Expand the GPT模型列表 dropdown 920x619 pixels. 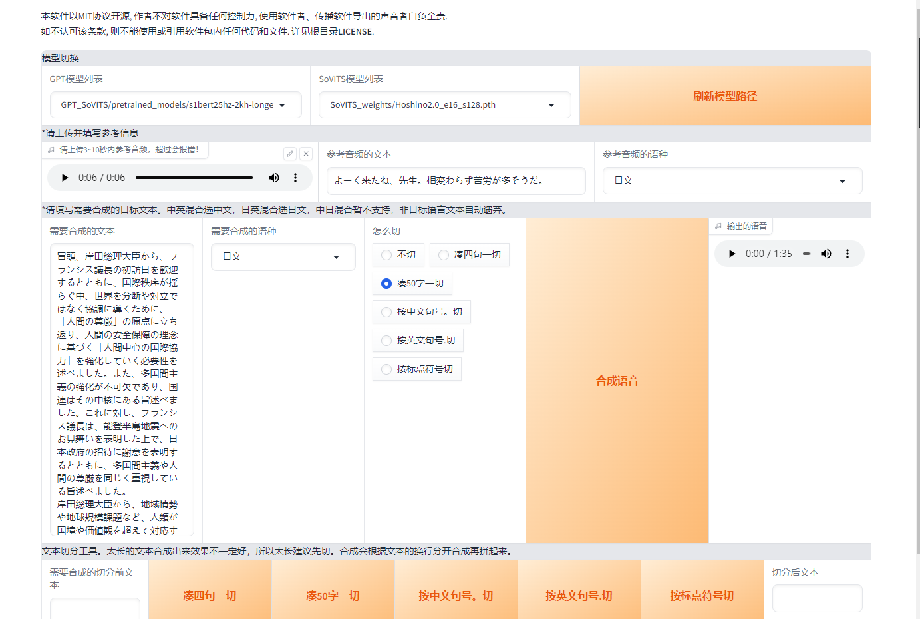[x=176, y=105]
